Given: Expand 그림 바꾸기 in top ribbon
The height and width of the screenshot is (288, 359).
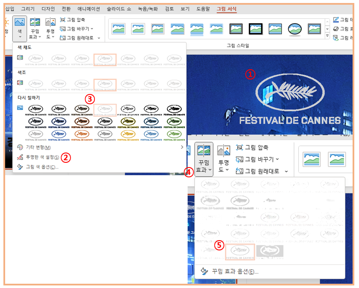Looking at the screenshot, I should pyautogui.click(x=77, y=29).
